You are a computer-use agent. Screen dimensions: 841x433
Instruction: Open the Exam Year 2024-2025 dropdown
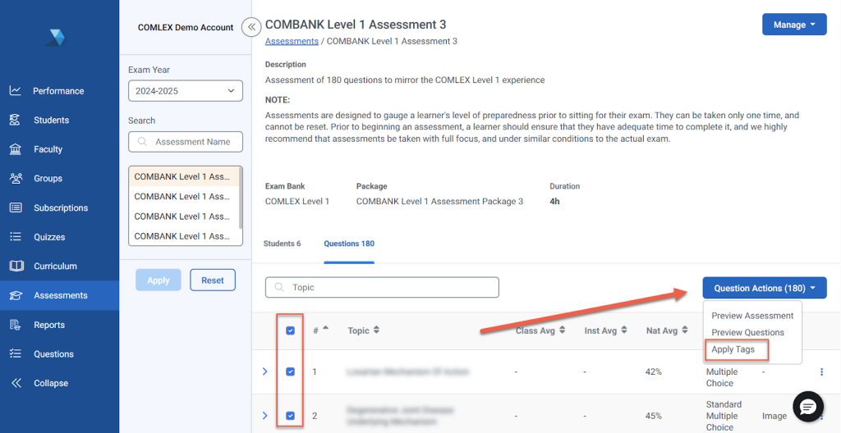click(185, 91)
